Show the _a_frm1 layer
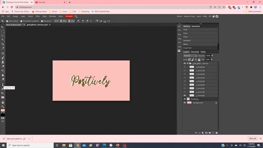 pyautogui.click(x=185, y=92)
